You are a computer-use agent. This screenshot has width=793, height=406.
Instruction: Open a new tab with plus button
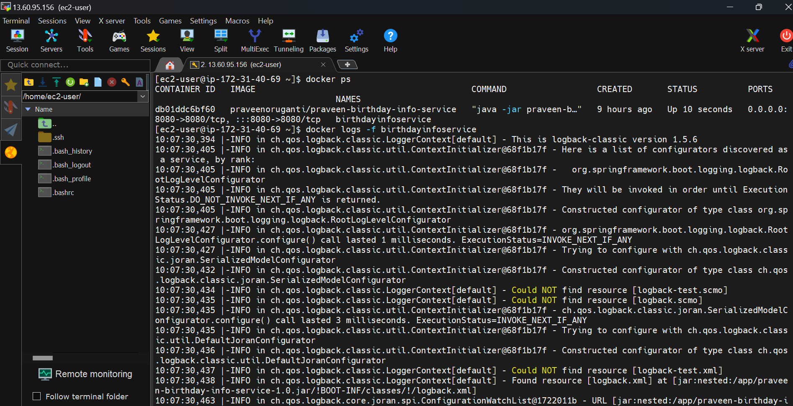(x=347, y=64)
